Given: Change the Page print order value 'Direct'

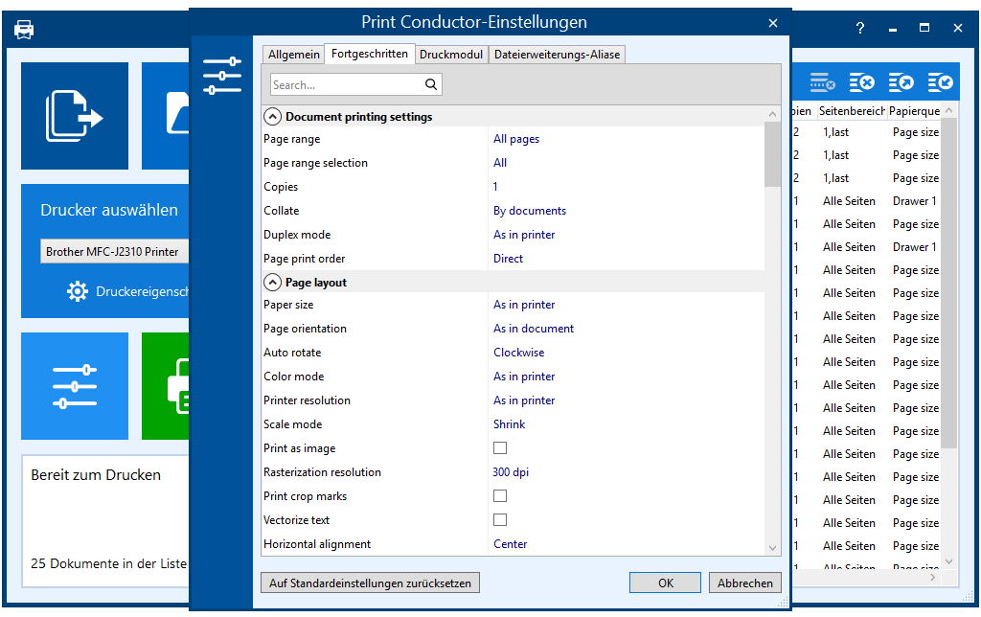Looking at the screenshot, I should 508,259.
